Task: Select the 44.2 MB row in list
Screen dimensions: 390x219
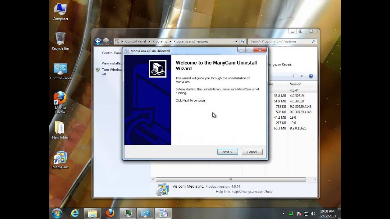Action: (293, 117)
